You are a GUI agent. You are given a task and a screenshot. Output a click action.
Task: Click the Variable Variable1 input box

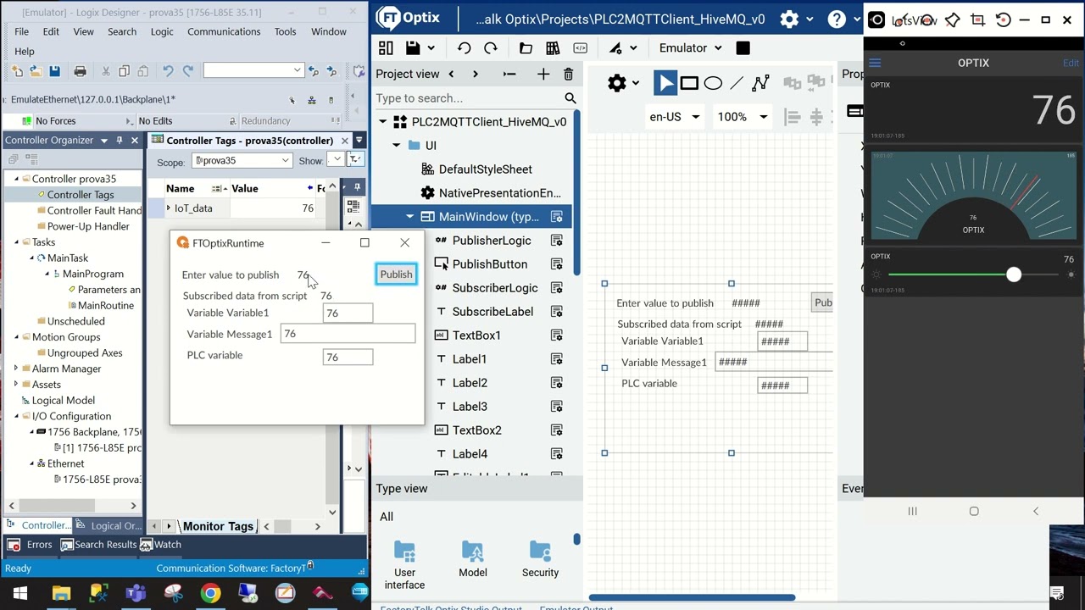[348, 313]
